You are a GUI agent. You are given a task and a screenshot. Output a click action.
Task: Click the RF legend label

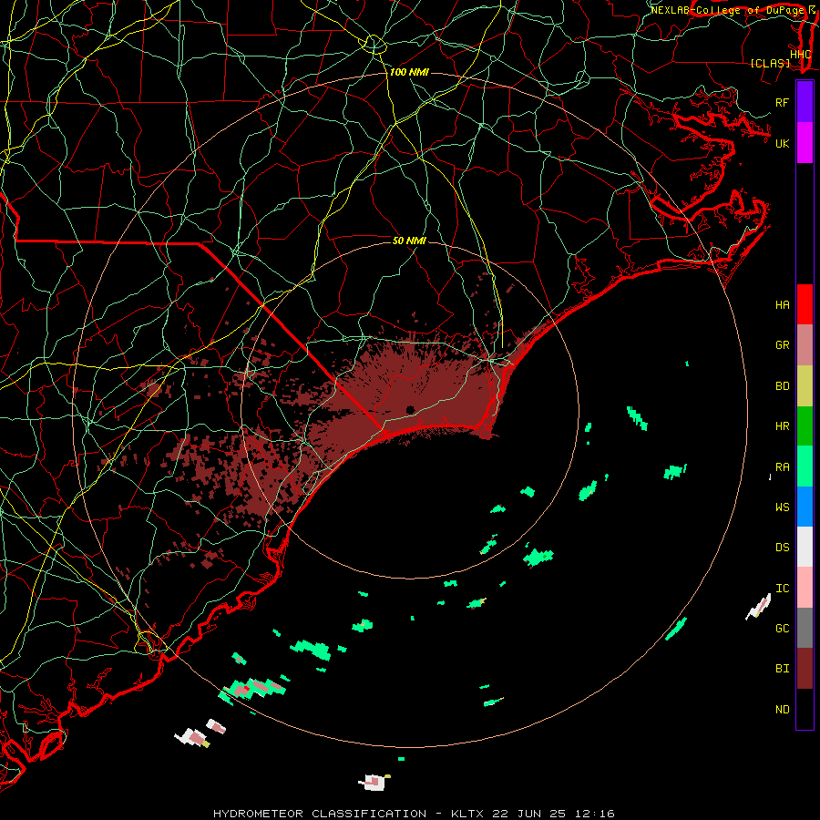782,102
